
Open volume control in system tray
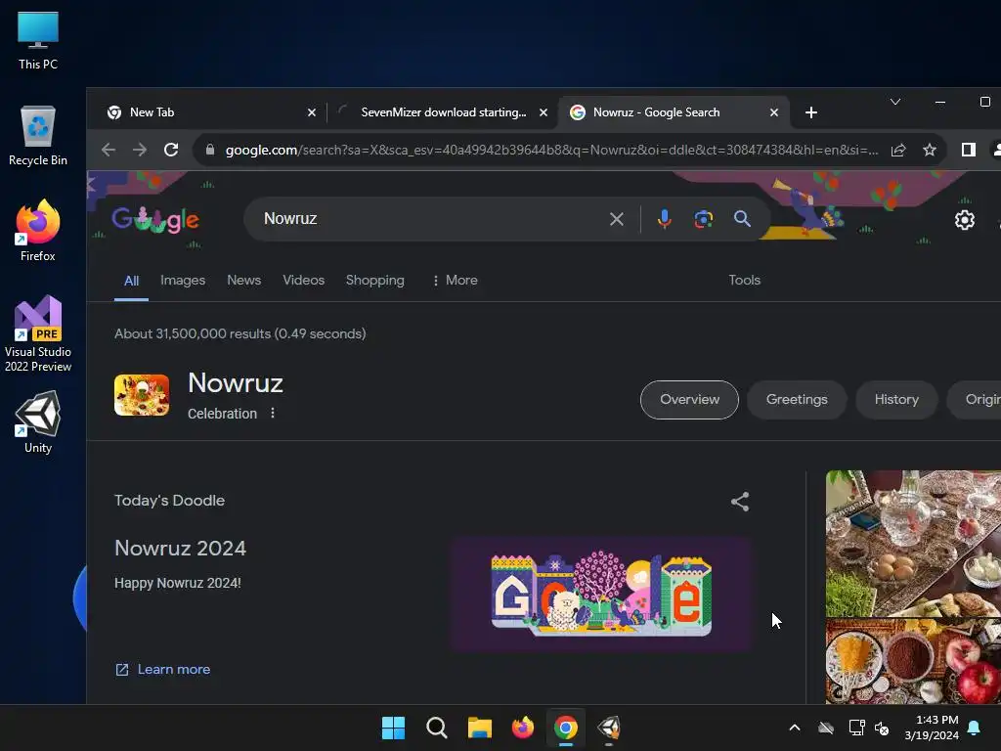click(882, 728)
